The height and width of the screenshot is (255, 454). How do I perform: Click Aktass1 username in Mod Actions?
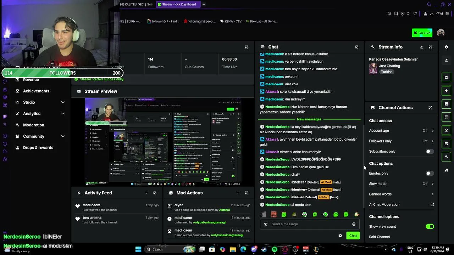coord(225,210)
